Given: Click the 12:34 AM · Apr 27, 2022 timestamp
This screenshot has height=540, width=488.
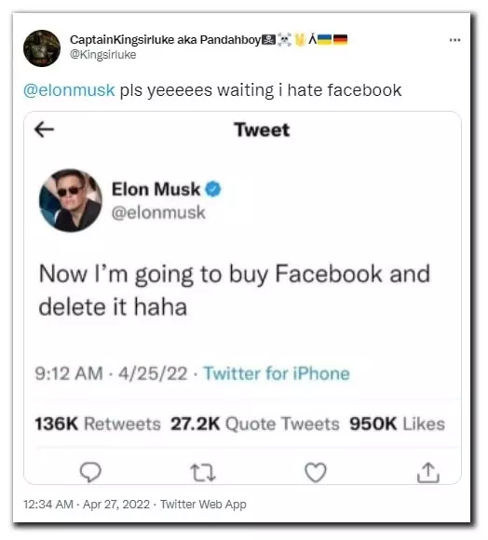Looking at the screenshot, I should [87, 505].
